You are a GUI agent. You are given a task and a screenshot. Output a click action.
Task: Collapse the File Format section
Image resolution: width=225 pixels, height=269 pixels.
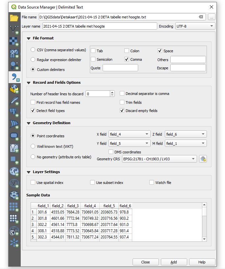pos(29,38)
